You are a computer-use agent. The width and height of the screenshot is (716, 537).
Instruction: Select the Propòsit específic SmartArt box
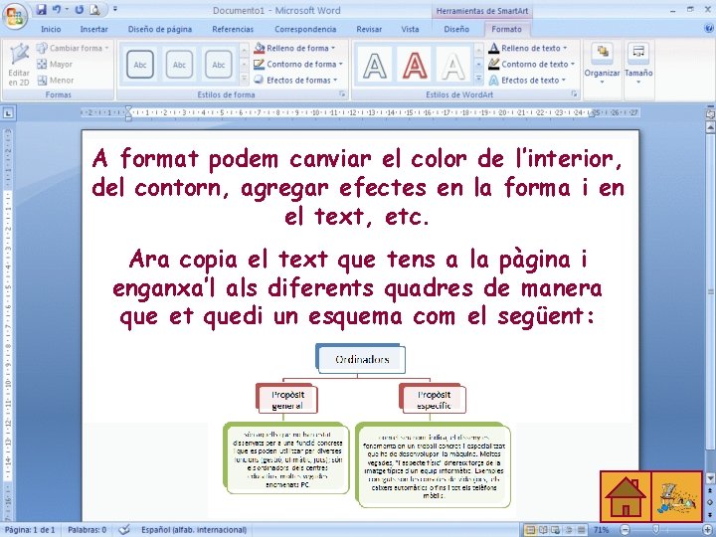pos(434,400)
